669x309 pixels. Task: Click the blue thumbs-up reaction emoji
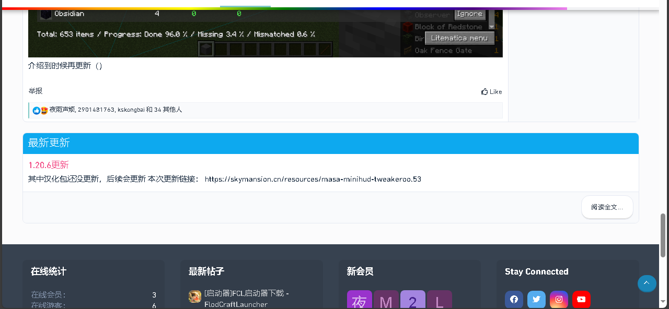click(x=36, y=110)
